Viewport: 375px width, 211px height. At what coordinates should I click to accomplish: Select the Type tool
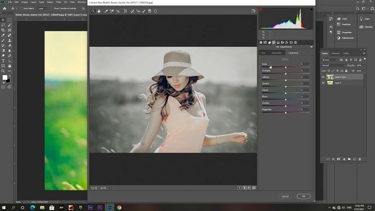click(3, 61)
